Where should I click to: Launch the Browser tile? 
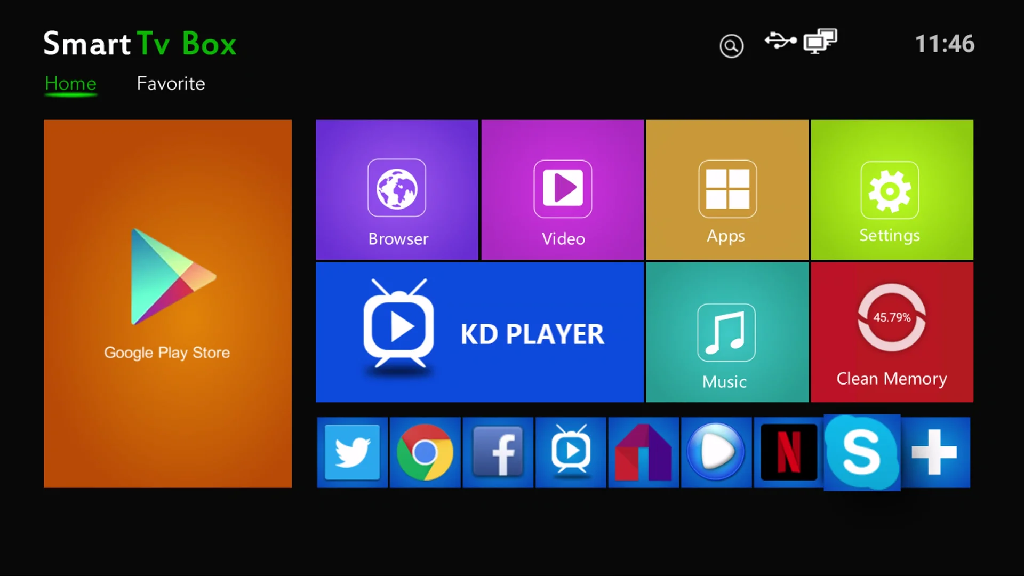click(397, 190)
